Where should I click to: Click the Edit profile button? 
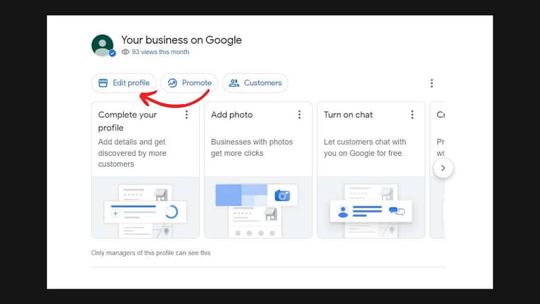click(x=124, y=83)
